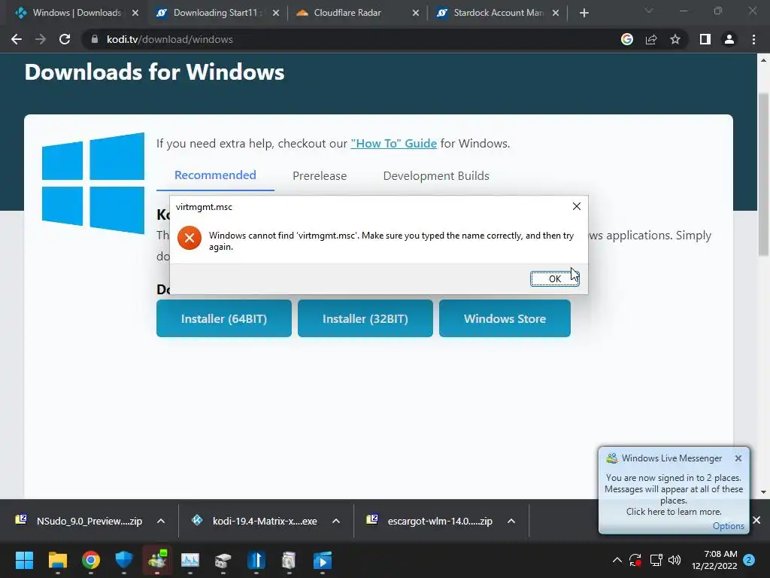
Task: Open the browser side panel
Action: tap(705, 39)
